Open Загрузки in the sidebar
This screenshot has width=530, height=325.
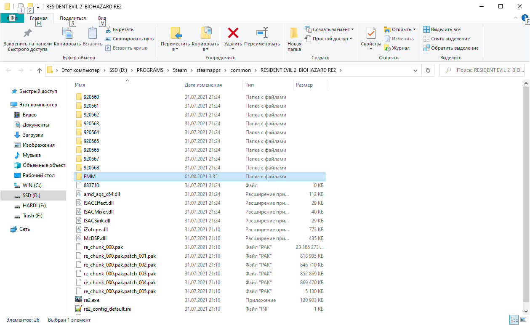33,135
